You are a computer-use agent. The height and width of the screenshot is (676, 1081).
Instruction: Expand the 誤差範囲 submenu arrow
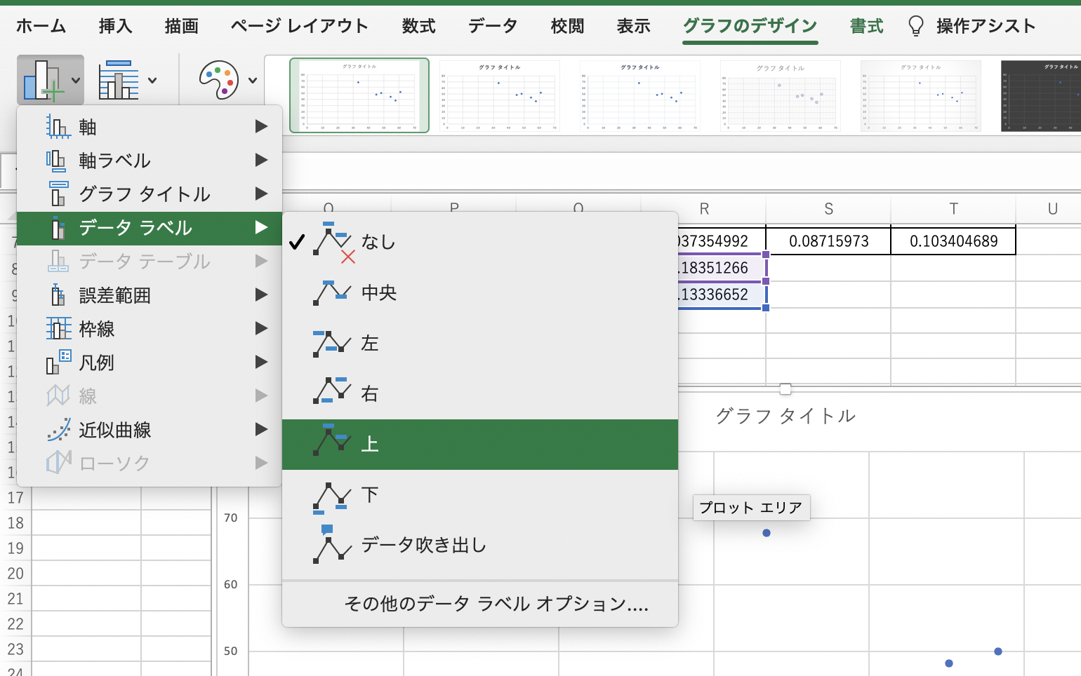(261, 295)
